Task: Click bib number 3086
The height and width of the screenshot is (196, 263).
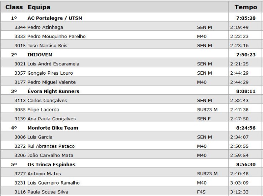Action: (x=20, y=137)
